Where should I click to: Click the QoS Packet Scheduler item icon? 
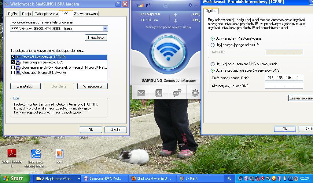(x=18, y=62)
